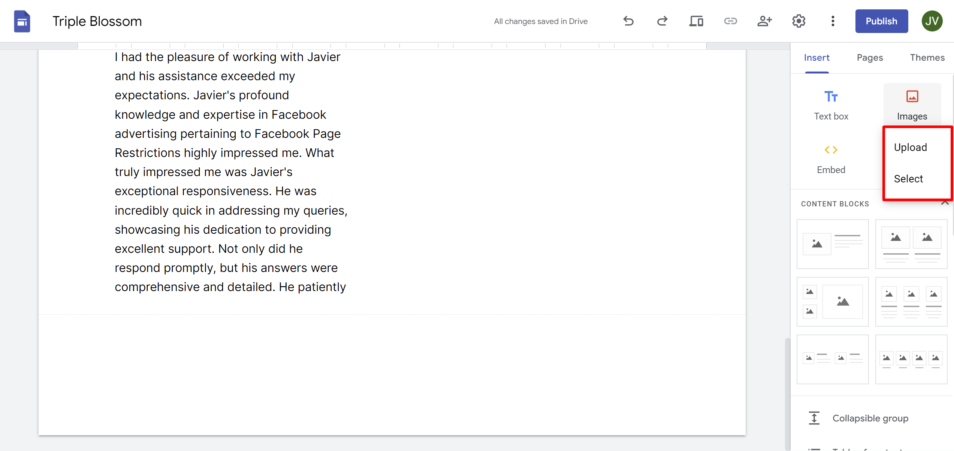Screen dimensions: 954x451
Task: Click the preview/presentation mode icon
Action: coord(696,21)
